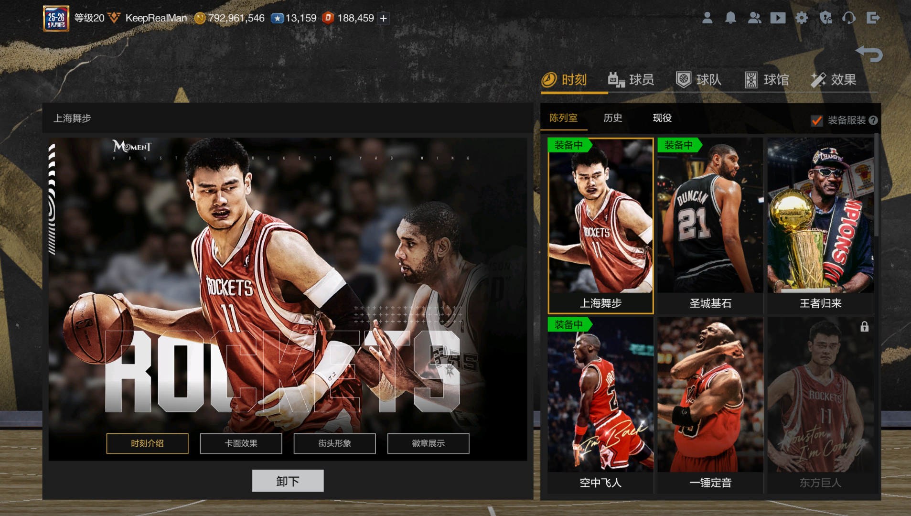Toggle the 装备服装 checkbox
911x516 pixels.
click(817, 120)
